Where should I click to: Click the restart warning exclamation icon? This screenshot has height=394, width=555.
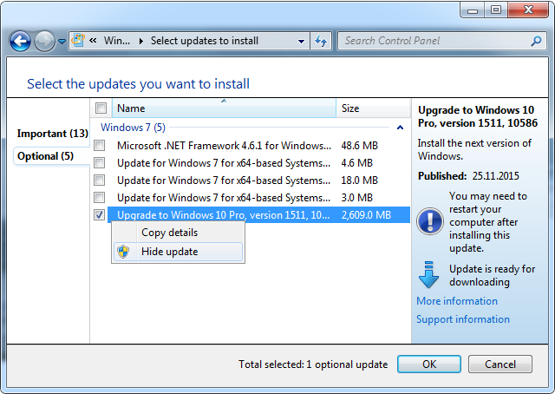click(430, 221)
